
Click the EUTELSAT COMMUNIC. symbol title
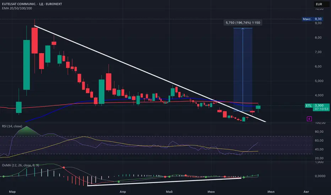pos(18,4)
